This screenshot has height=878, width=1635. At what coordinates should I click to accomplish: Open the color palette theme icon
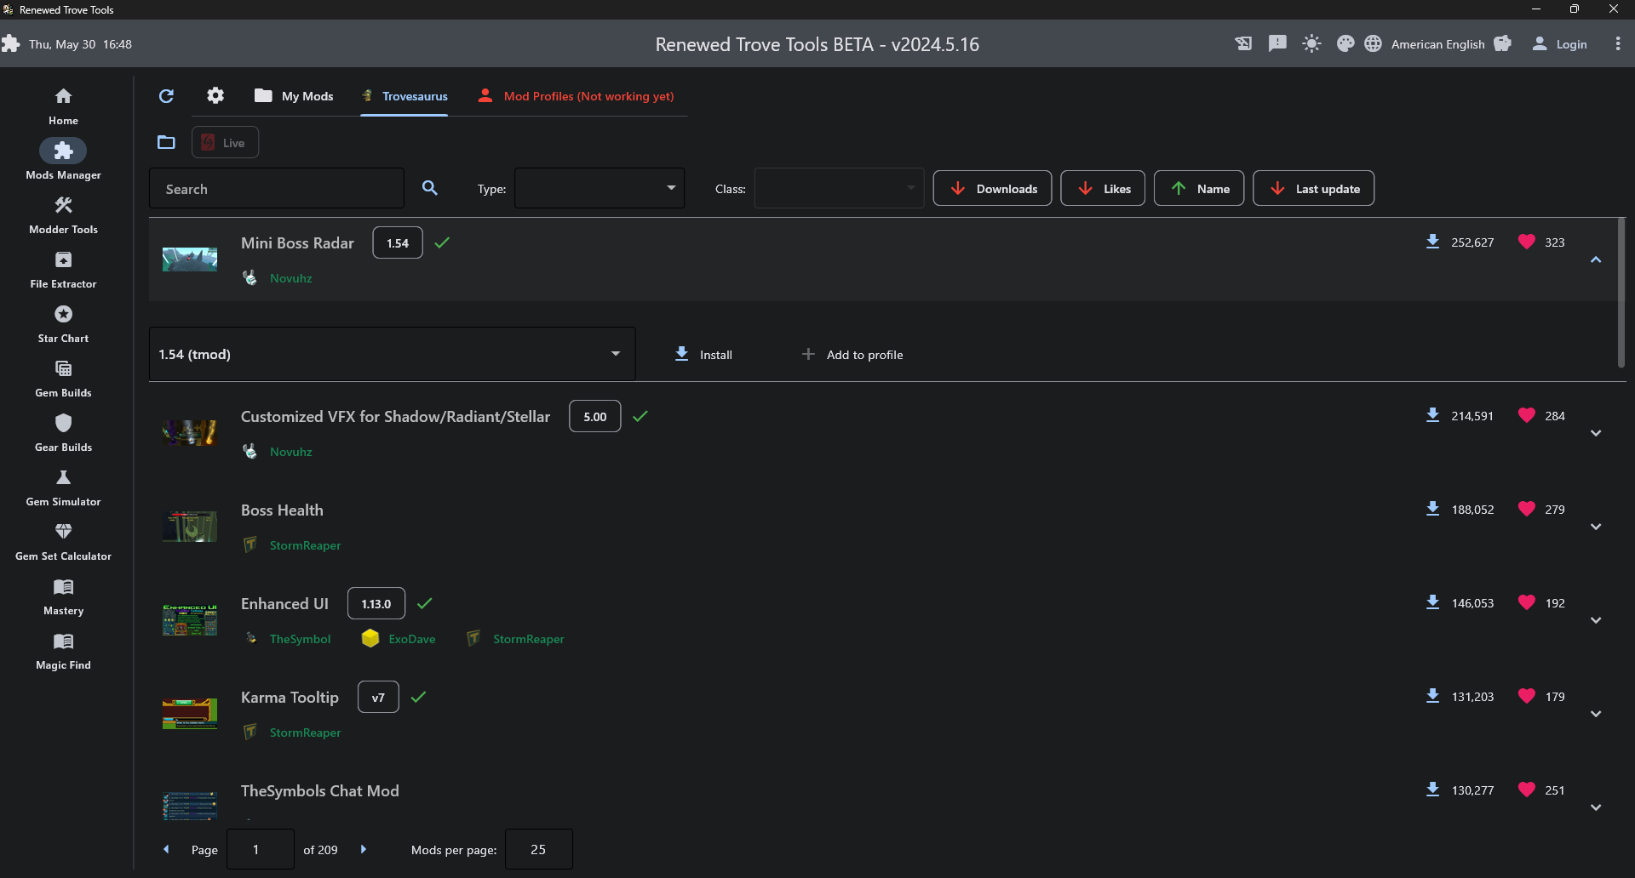[1345, 44]
